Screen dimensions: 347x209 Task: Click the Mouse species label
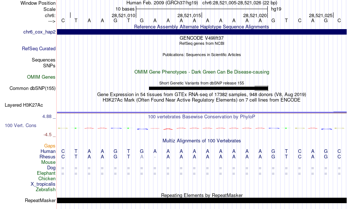[x=48, y=162]
